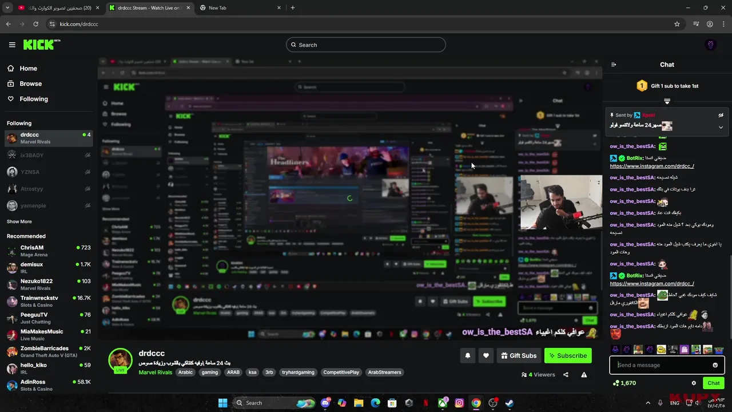Open user profile avatar top right
The width and height of the screenshot is (732, 412).
point(711,45)
